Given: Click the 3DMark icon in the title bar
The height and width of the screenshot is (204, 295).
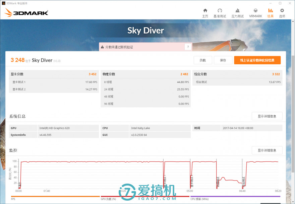Looking at the screenshot, I should (x=3, y=3).
